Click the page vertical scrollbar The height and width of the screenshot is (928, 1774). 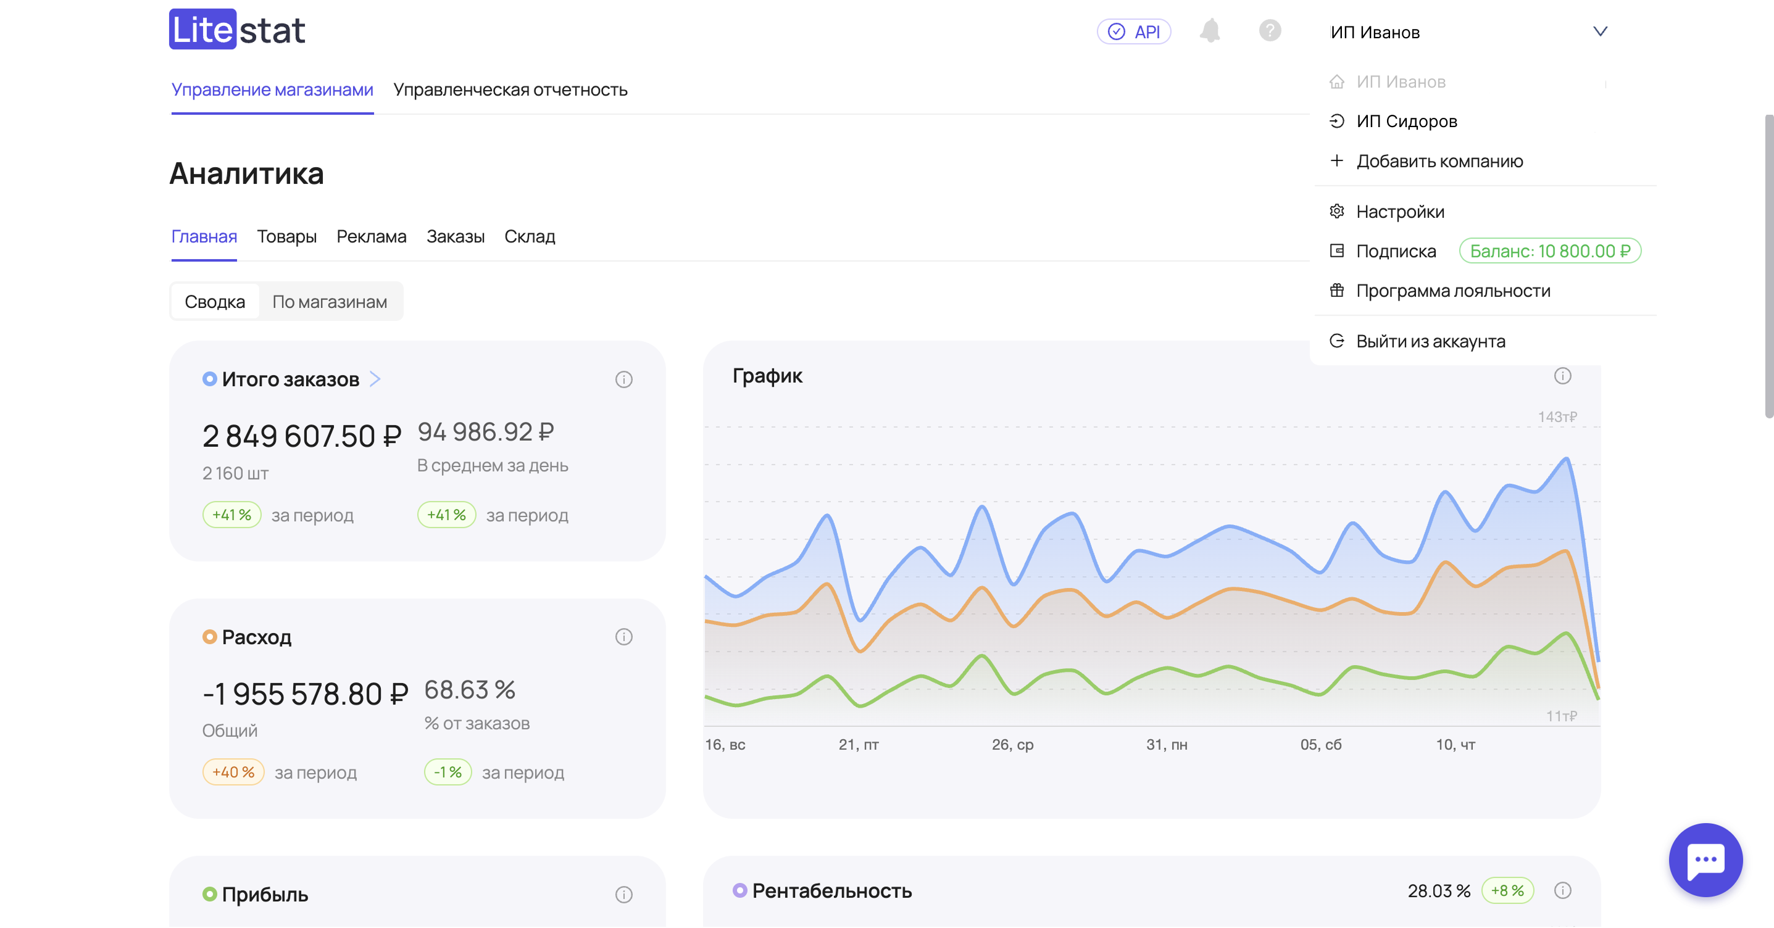pos(1768,267)
